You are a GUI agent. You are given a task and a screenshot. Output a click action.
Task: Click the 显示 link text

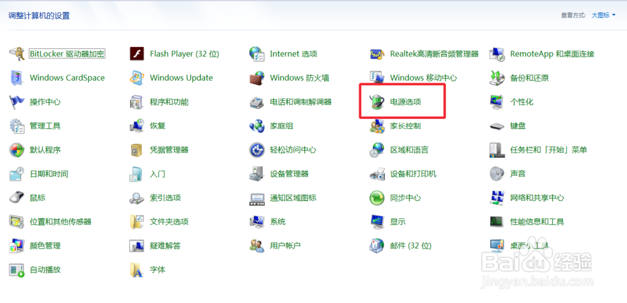398,222
